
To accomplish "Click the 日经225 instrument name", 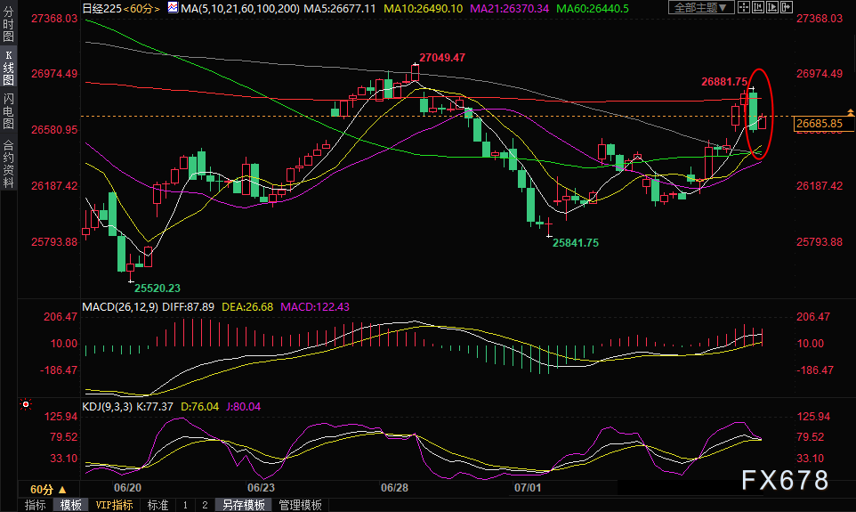I will [x=101, y=8].
